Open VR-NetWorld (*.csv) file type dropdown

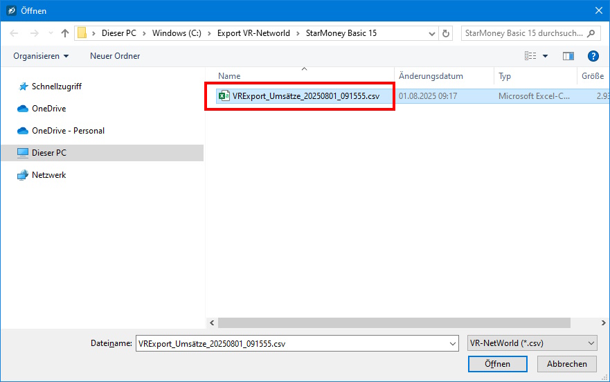click(x=532, y=343)
